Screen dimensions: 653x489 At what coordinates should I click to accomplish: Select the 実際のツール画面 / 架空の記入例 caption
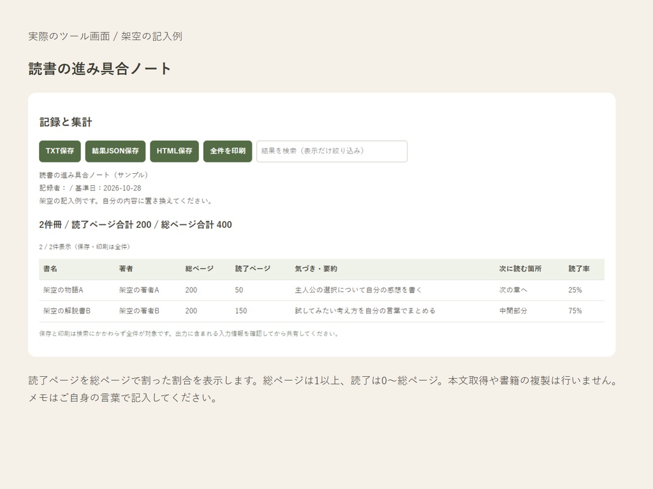point(105,36)
